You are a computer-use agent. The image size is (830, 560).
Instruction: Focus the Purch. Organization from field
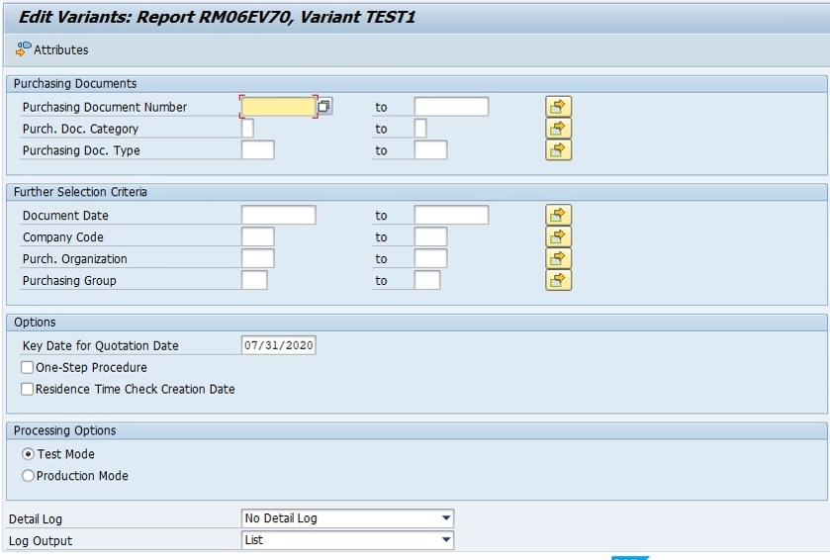click(258, 259)
